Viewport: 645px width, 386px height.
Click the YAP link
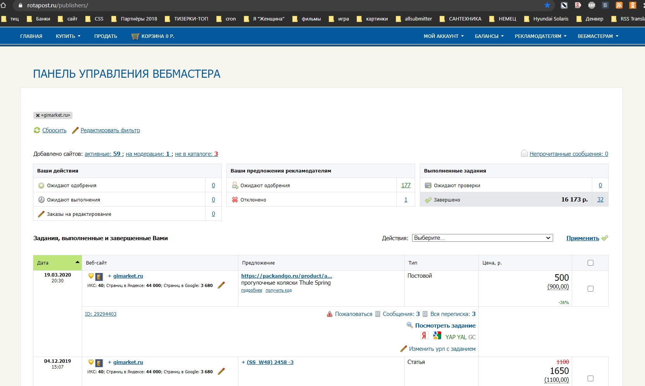(x=450, y=337)
